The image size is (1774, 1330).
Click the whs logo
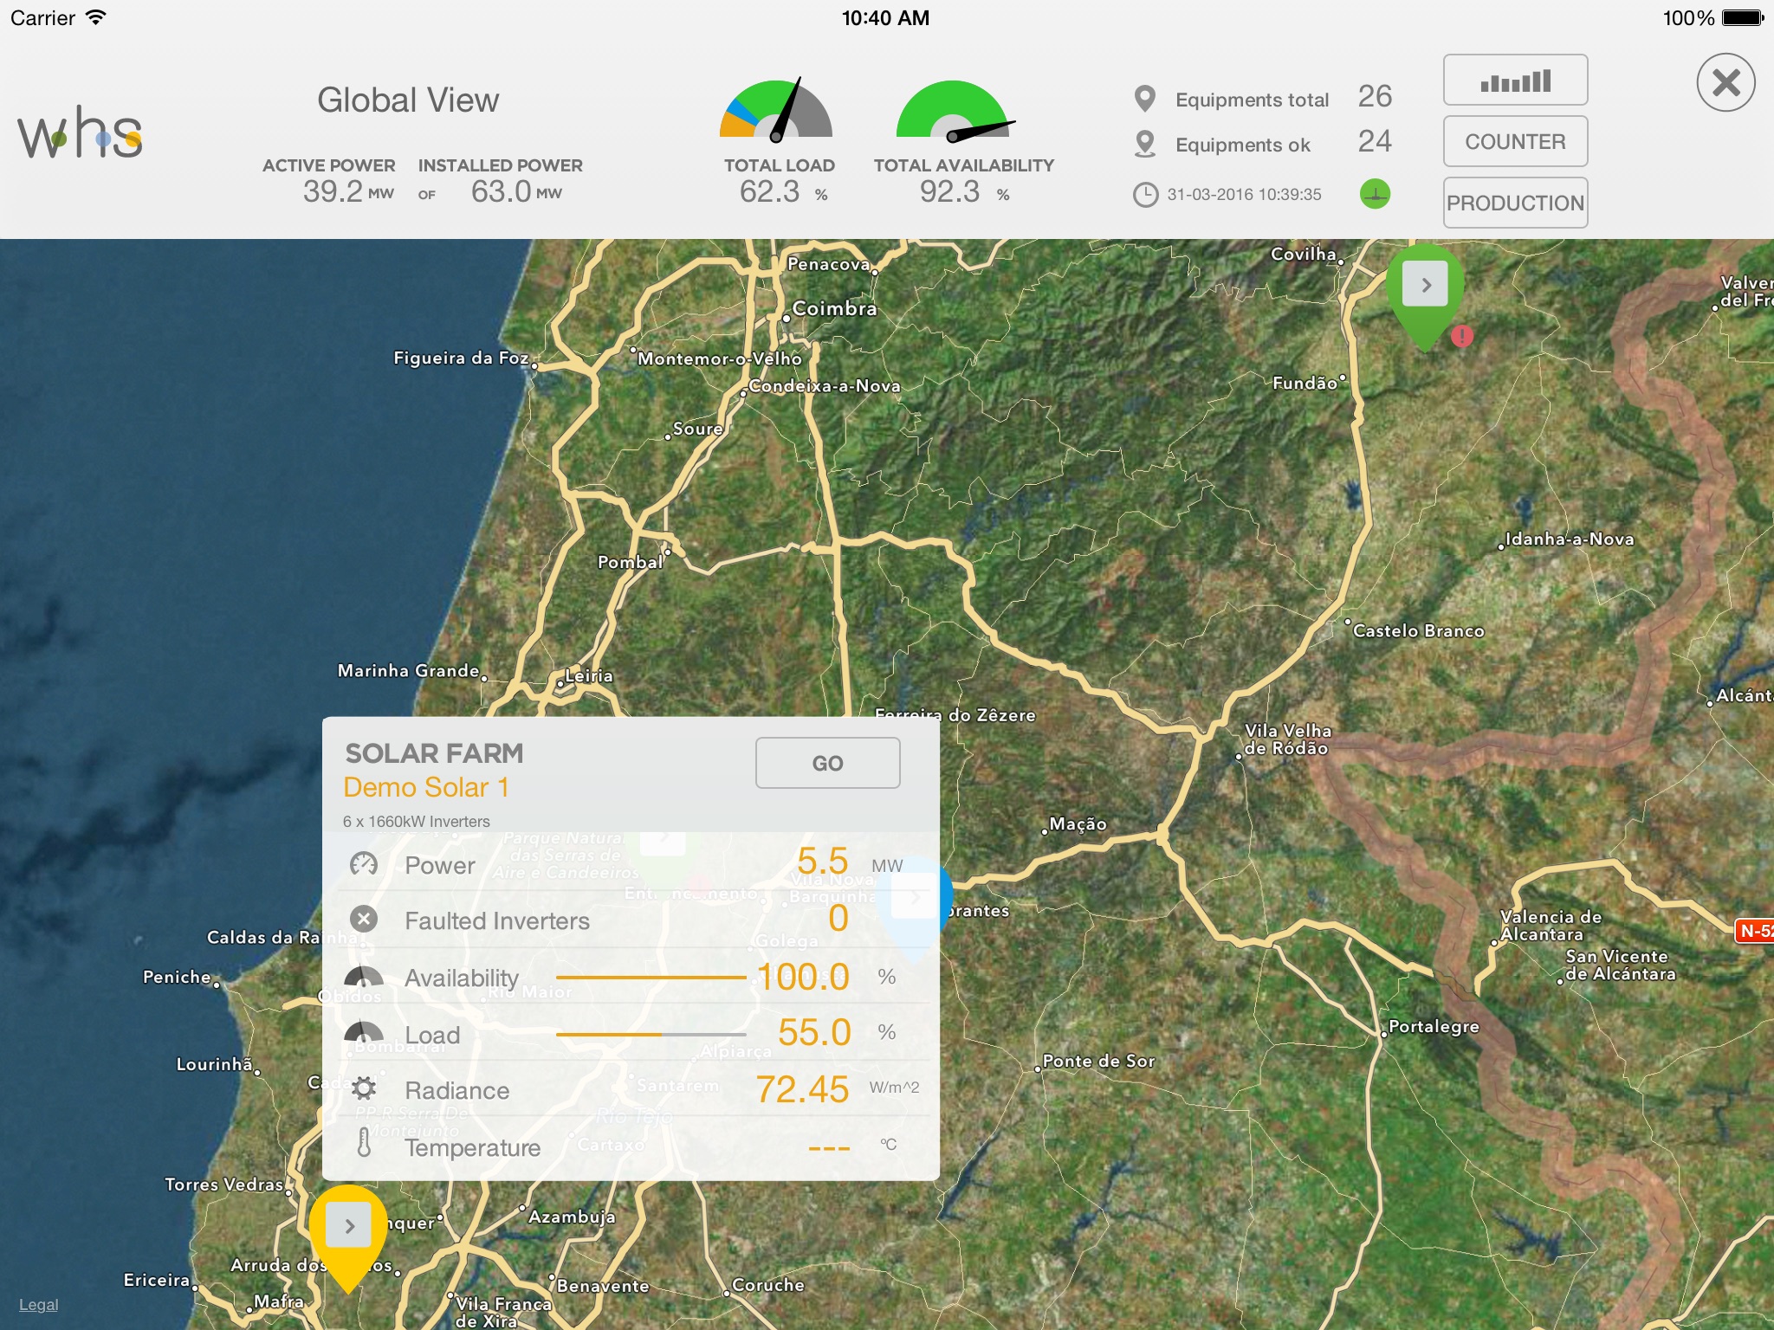80,133
